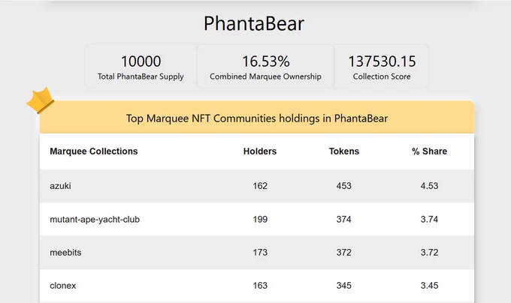511x303 pixels.
Task: Click clonex 345 tokens cell
Action: click(344, 286)
